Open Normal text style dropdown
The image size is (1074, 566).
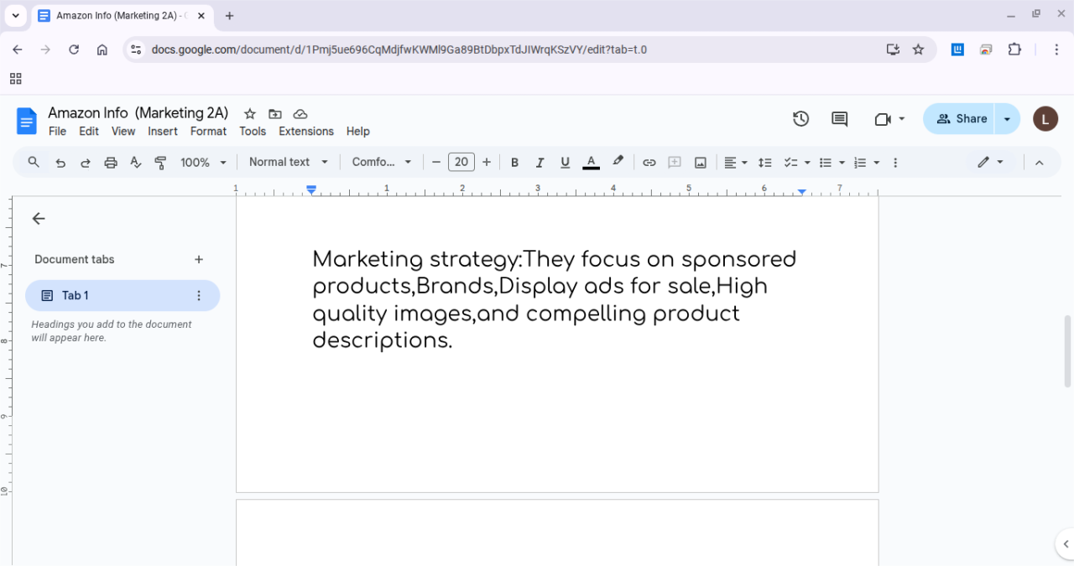[289, 163]
